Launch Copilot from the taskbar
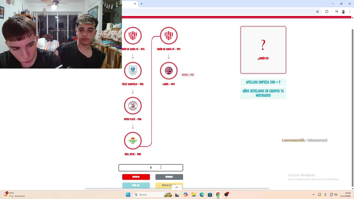 tap(185, 195)
